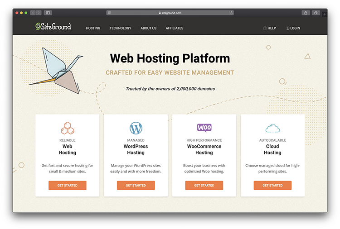
Task: Click Safari forward arrow
Action: click(39, 13)
